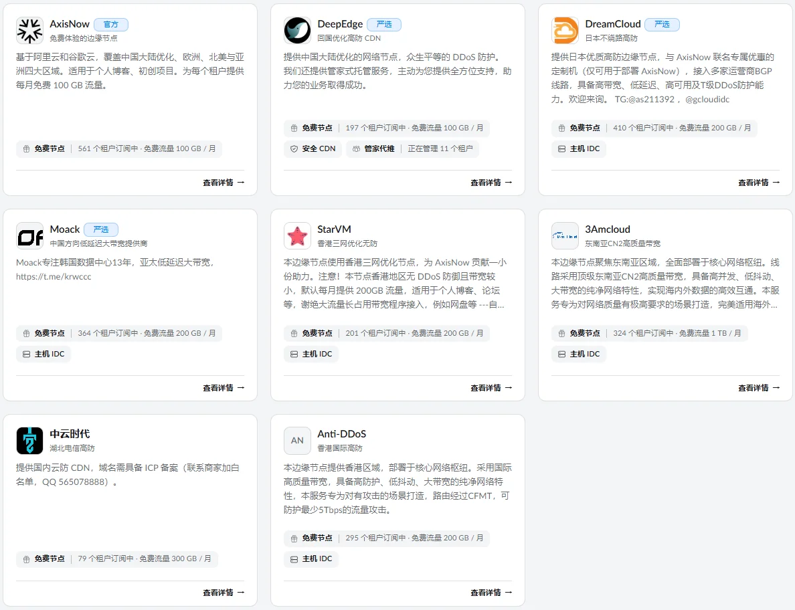Select the StarVM provider title

click(334, 229)
